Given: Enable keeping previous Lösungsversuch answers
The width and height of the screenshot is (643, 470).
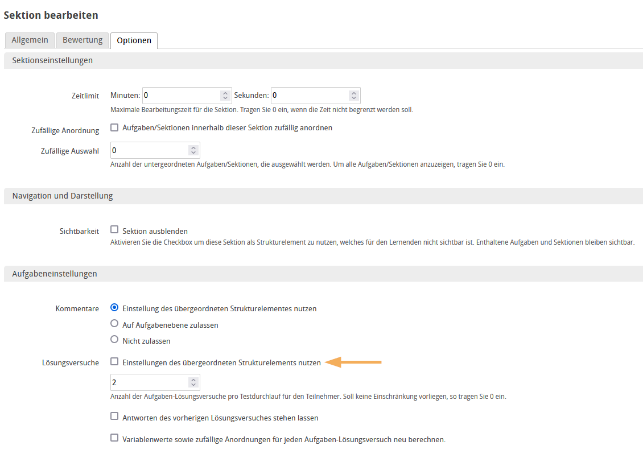Looking at the screenshot, I should [114, 418].
